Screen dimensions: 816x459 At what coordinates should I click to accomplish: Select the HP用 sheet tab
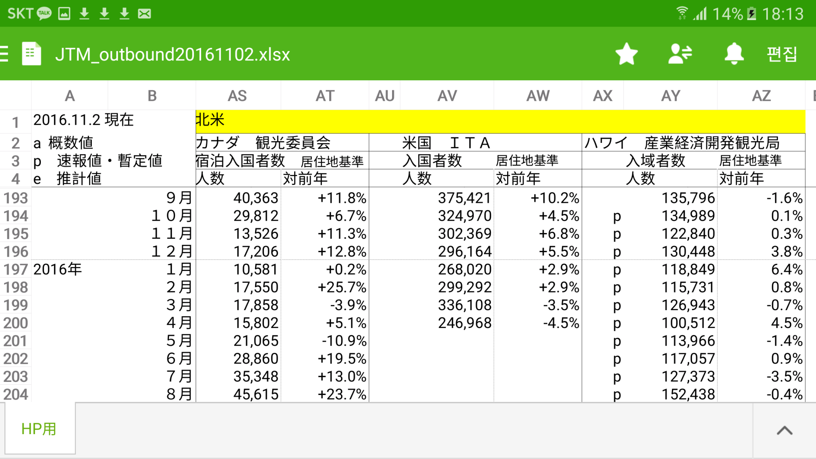tap(40, 428)
